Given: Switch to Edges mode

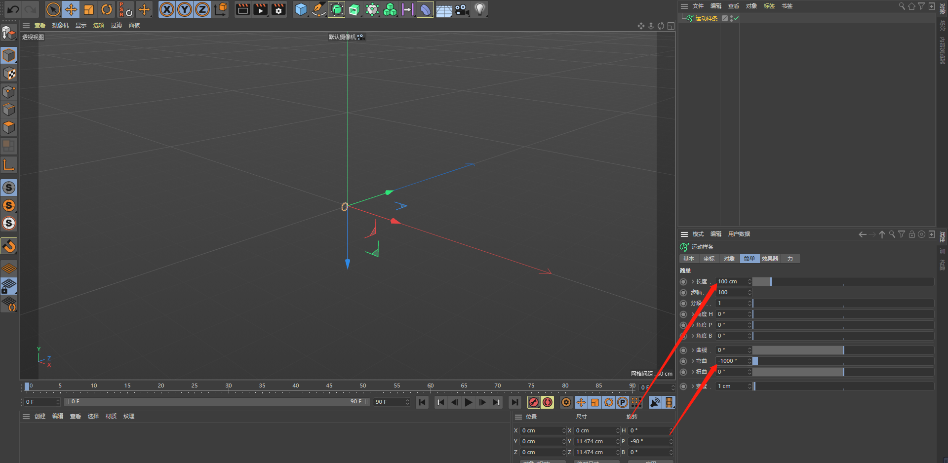Looking at the screenshot, I should [9, 110].
